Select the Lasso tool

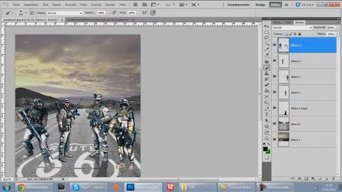(x=267, y=38)
